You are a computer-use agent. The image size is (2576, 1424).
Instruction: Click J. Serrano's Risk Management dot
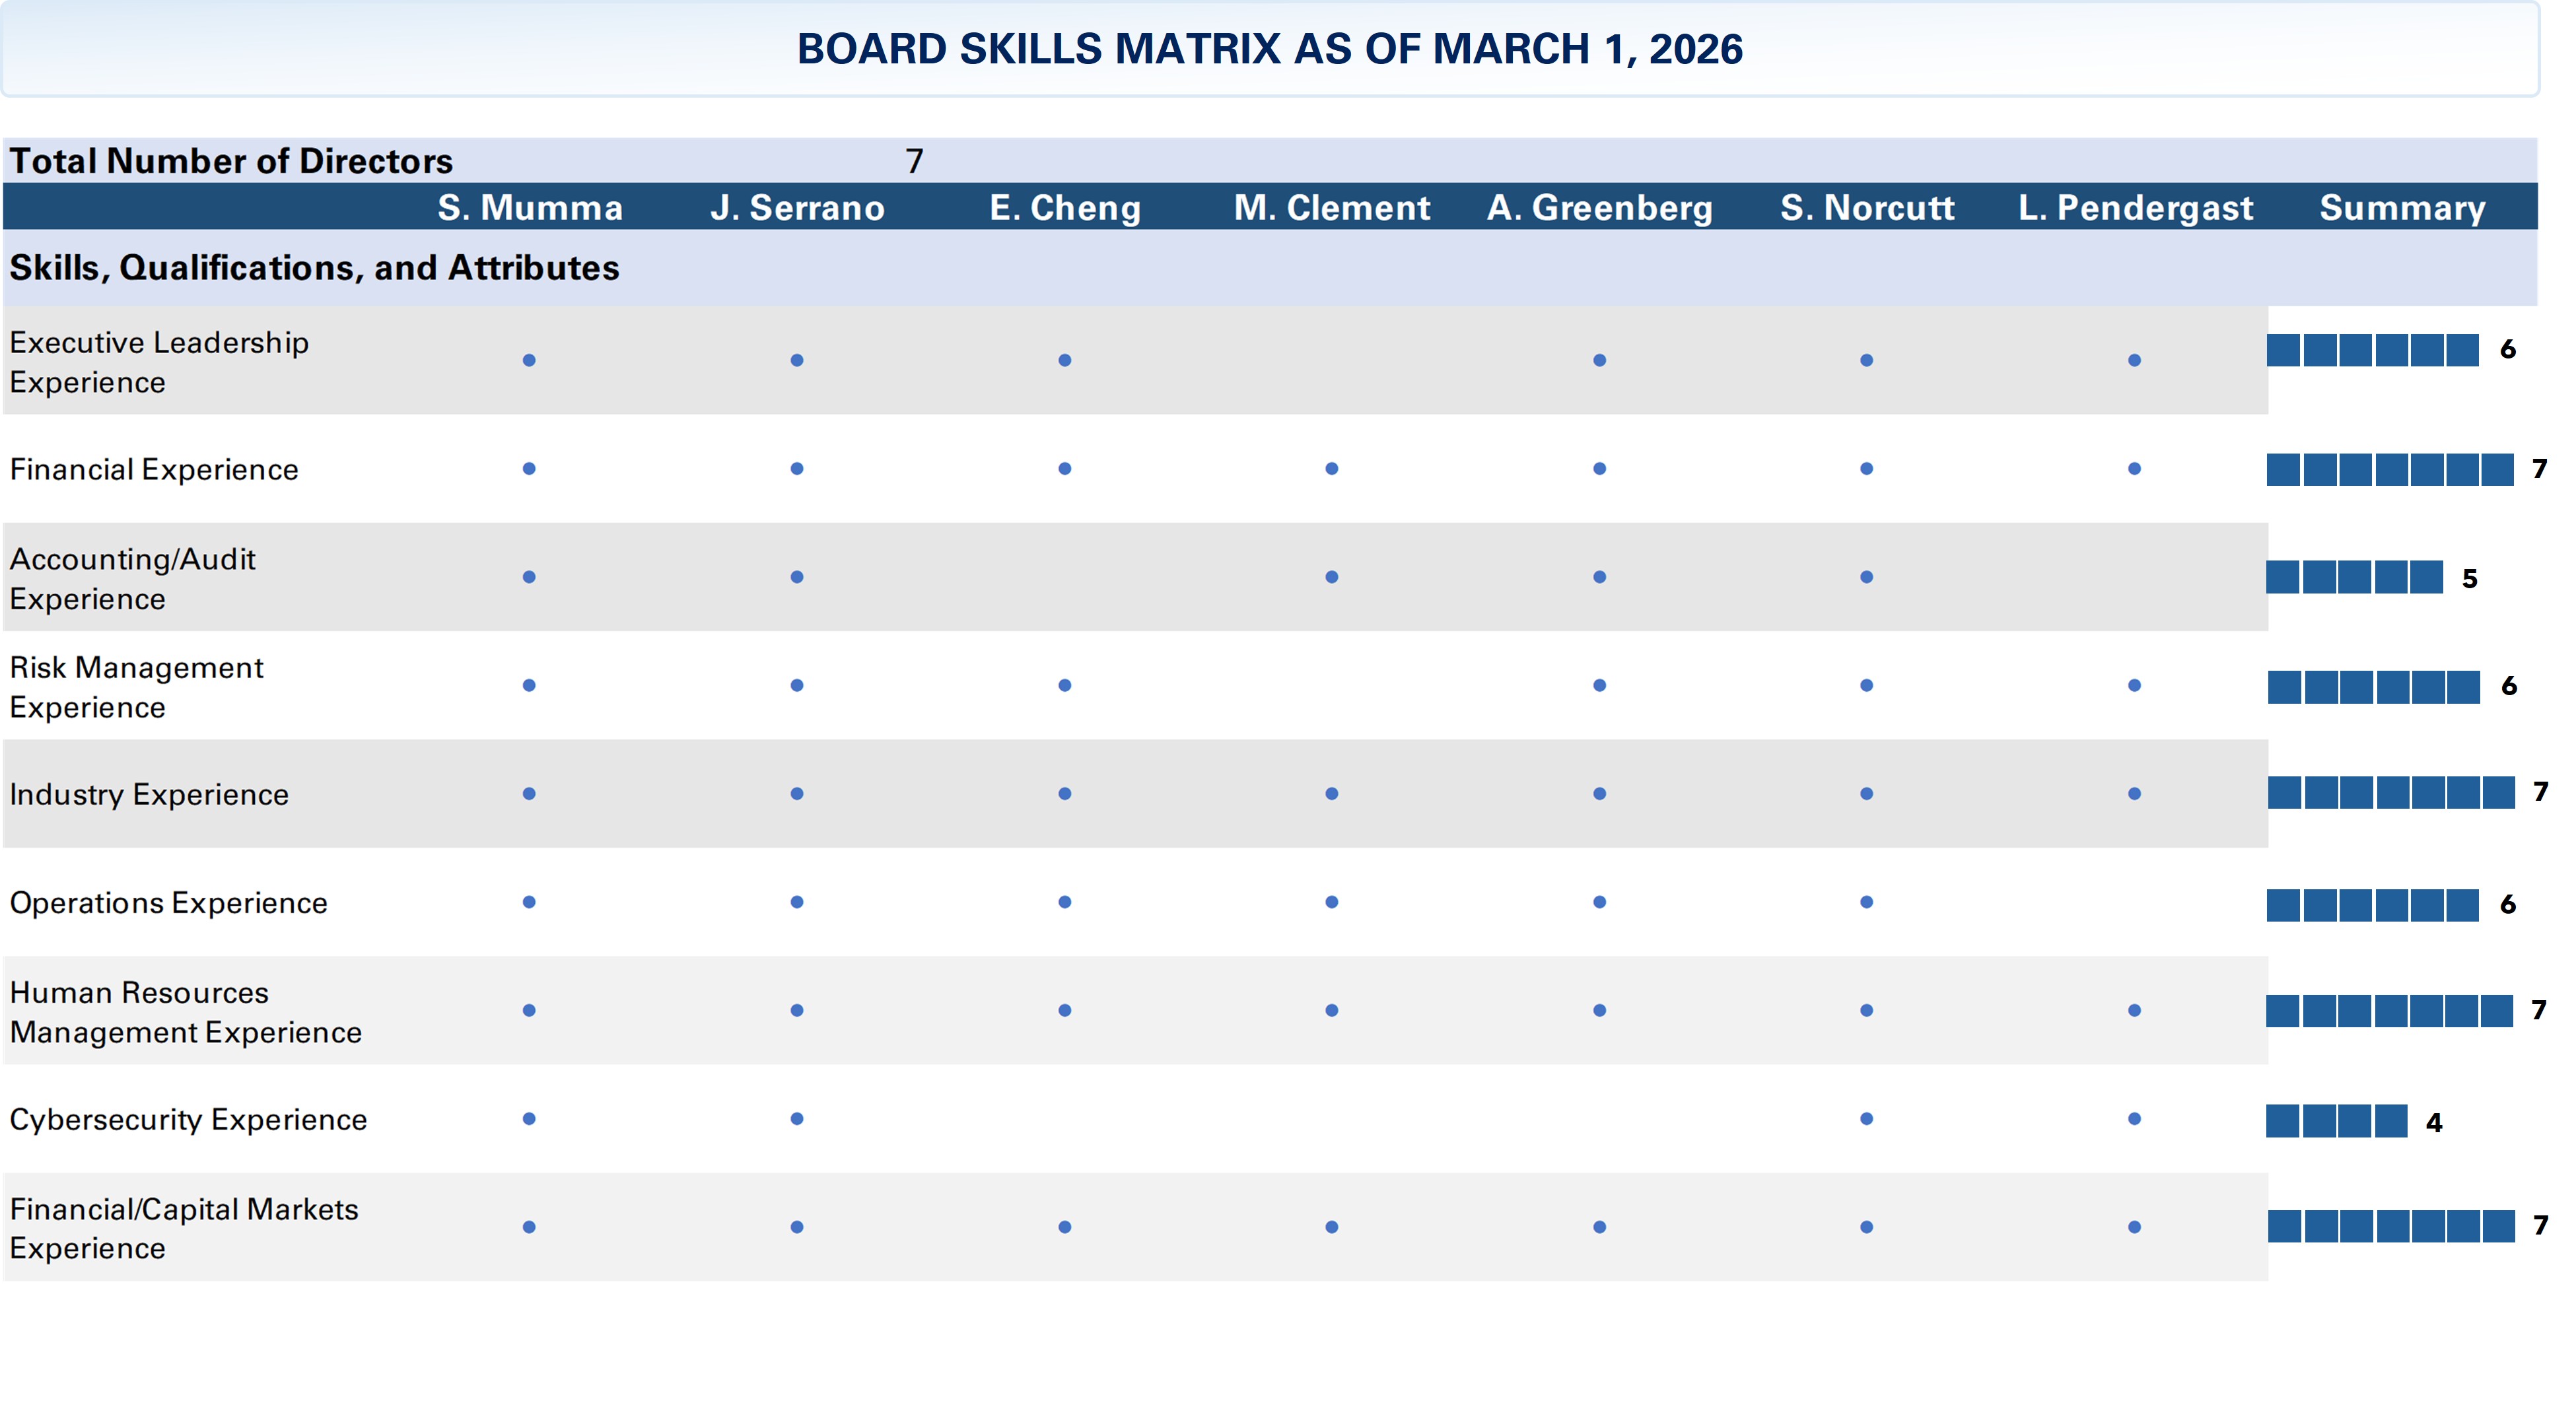click(797, 685)
